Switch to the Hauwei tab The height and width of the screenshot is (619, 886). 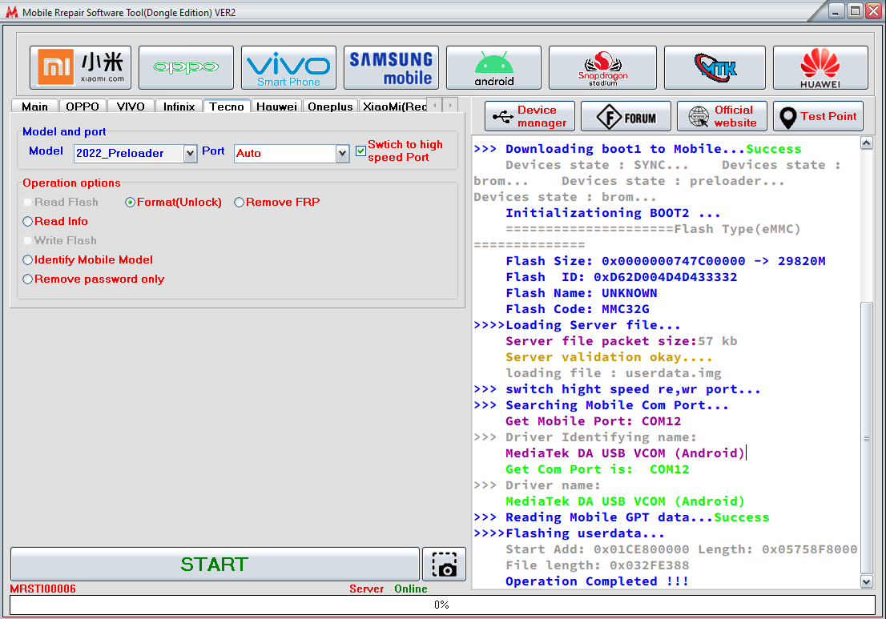point(277,107)
